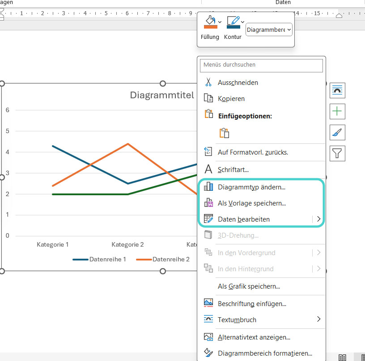Open Diagrammformatvorlagen with the paintbrush button
This screenshot has height=361, width=365.
point(337,133)
